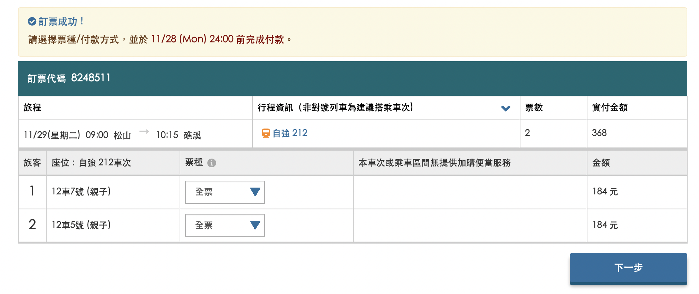Click seat 12車5號 (親子) cell
Screen dimensions: 699x294
pos(81,225)
